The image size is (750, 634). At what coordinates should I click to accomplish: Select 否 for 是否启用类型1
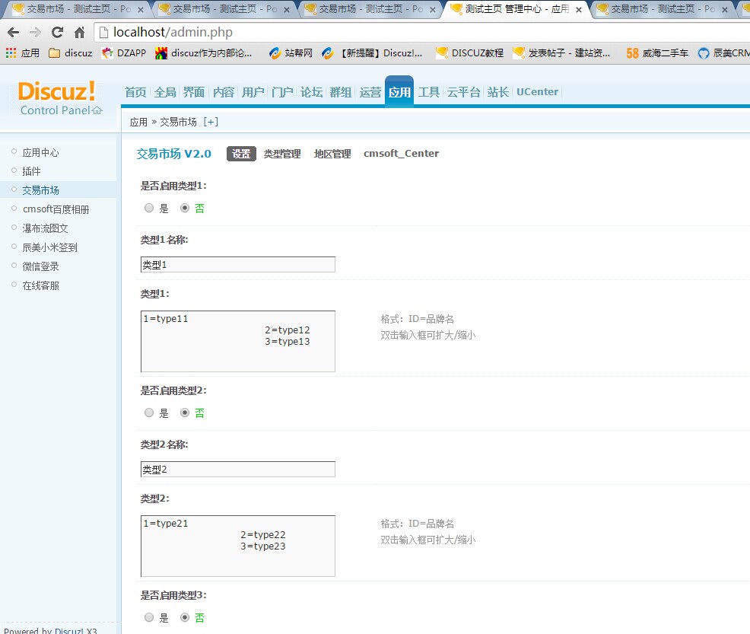click(185, 208)
